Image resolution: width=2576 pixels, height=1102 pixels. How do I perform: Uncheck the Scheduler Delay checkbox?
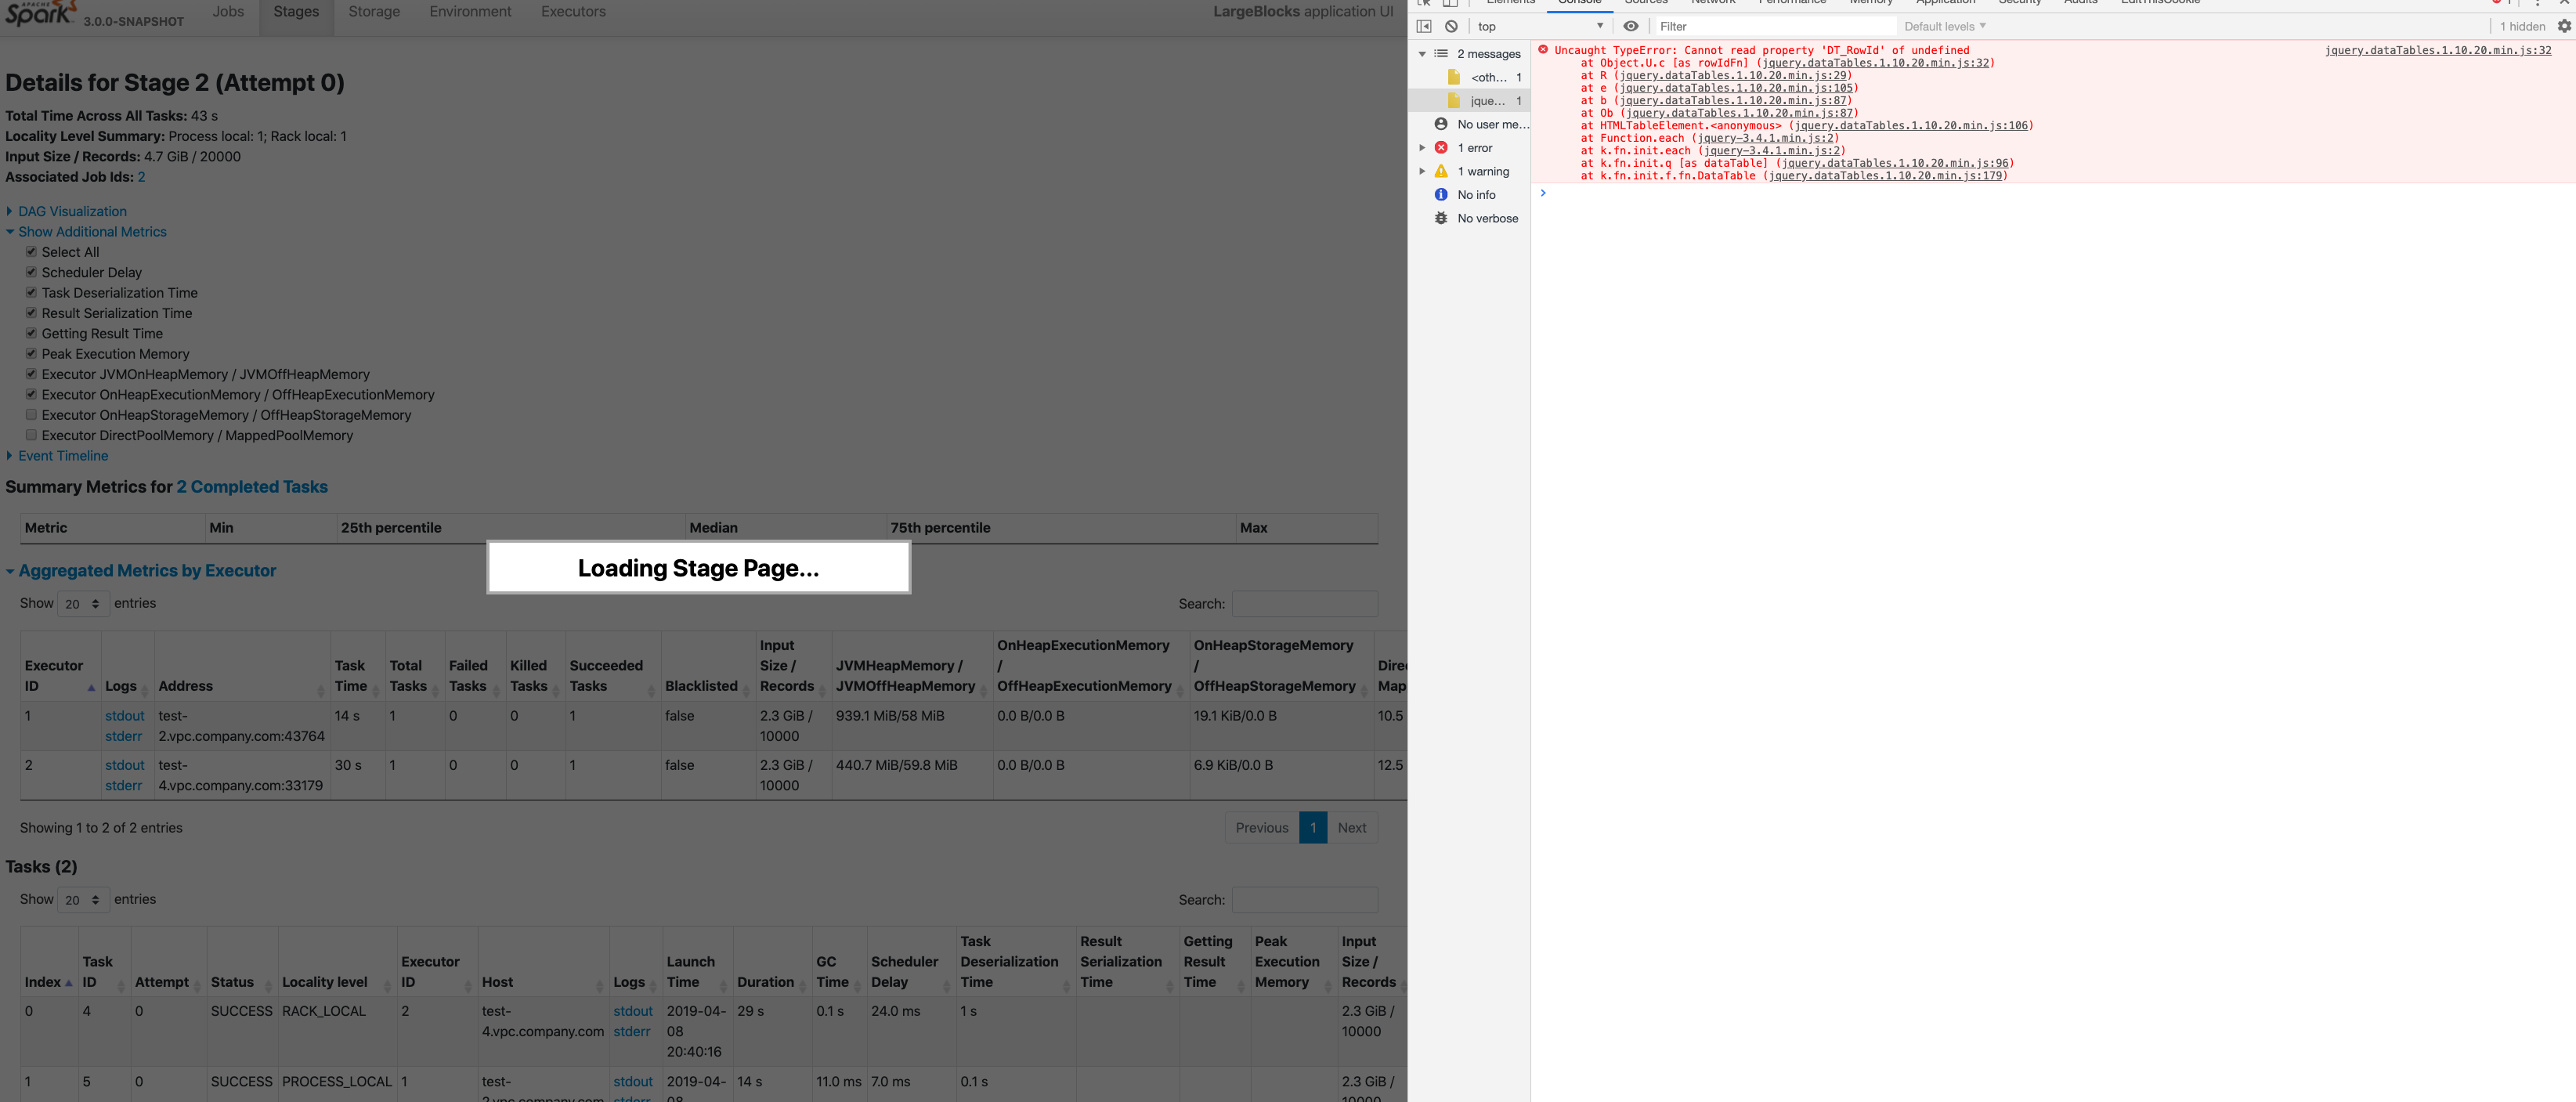tap(31, 272)
